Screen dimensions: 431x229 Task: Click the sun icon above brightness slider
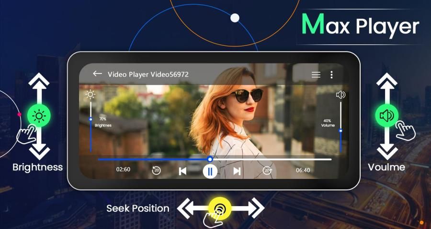tap(90, 95)
